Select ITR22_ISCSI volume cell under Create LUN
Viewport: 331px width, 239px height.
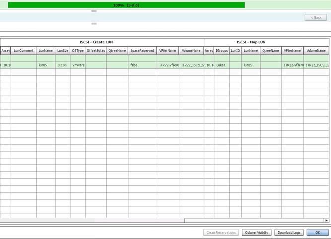pos(192,65)
